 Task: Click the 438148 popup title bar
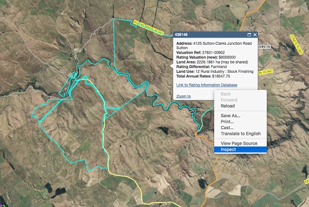click(210, 35)
